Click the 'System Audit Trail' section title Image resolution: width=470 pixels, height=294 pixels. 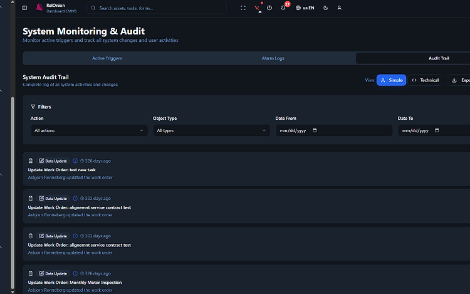46,77
